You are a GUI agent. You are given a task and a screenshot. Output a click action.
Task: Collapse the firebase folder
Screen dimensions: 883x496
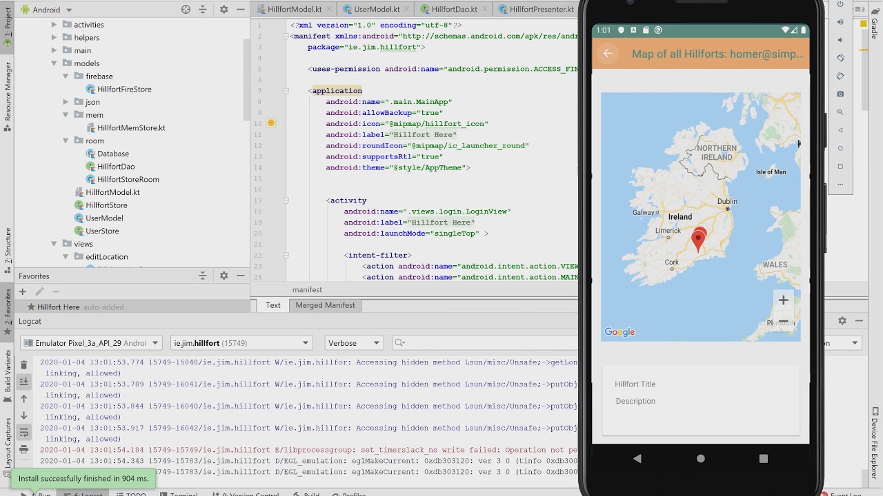66,76
